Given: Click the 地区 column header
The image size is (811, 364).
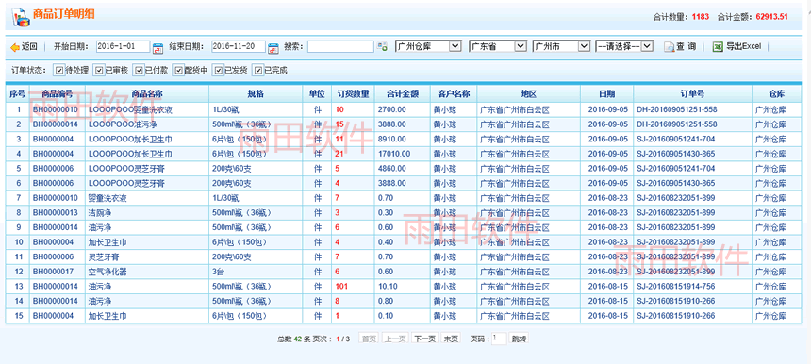Looking at the screenshot, I should pyautogui.click(x=529, y=94).
